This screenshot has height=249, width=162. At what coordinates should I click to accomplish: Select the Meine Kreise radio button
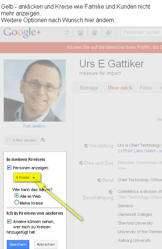pyautogui.click(x=17, y=202)
